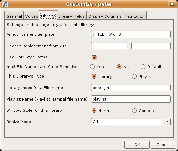This screenshot has width=178, height=151.
Task: Click the Cancel button
Action: coord(163,145)
